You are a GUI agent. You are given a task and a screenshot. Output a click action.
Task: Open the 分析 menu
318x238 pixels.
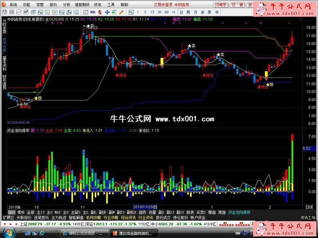coord(66,4)
